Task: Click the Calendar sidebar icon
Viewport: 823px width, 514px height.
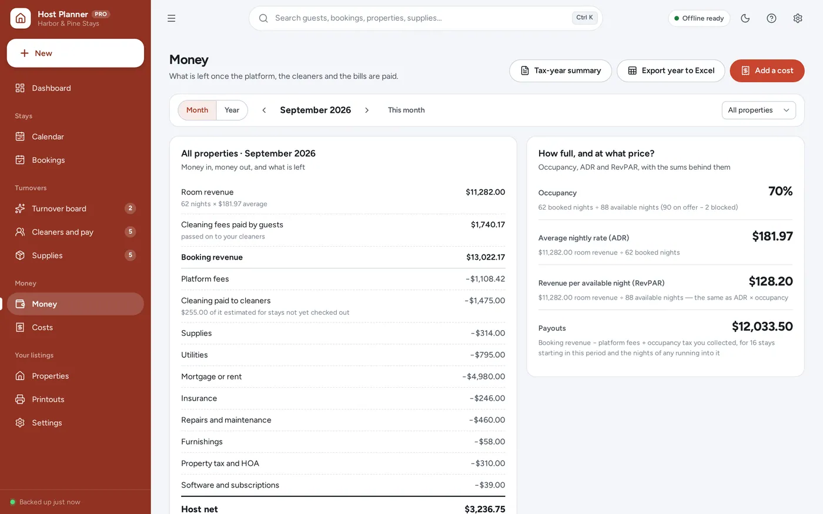Action: pyautogui.click(x=20, y=136)
